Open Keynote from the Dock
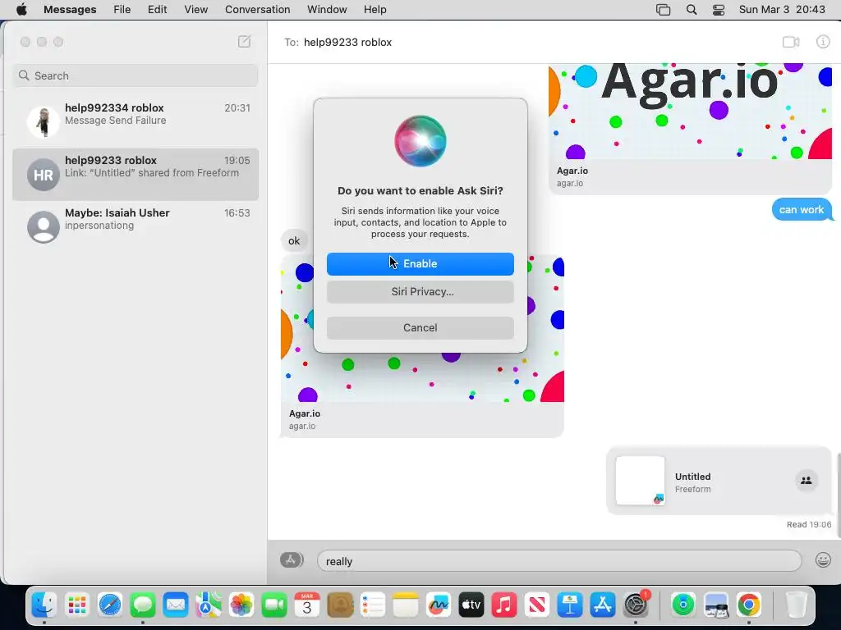 click(x=570, y=605)
